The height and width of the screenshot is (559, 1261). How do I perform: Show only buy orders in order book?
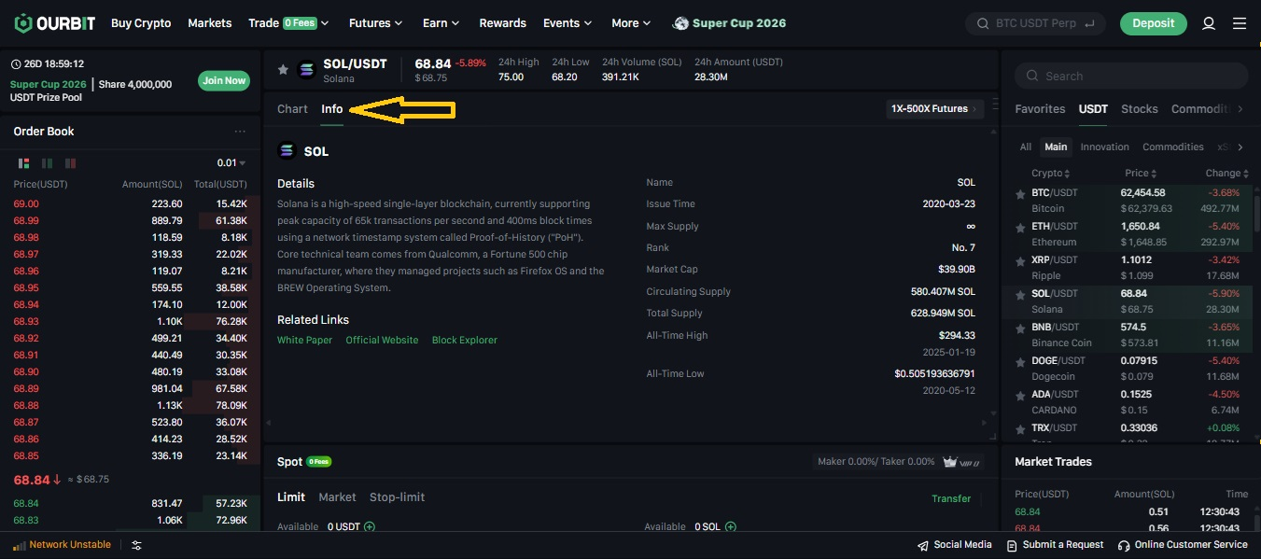coord(47,162)
